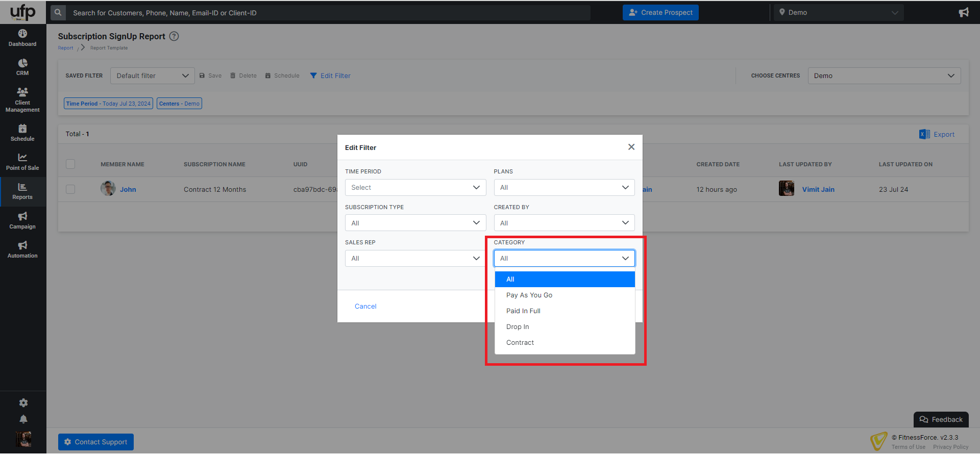Image resolution: width=980 pixels, height=455 pixels.
Task: Tick the select-all checkbox in table header
Action: point(70,164)
